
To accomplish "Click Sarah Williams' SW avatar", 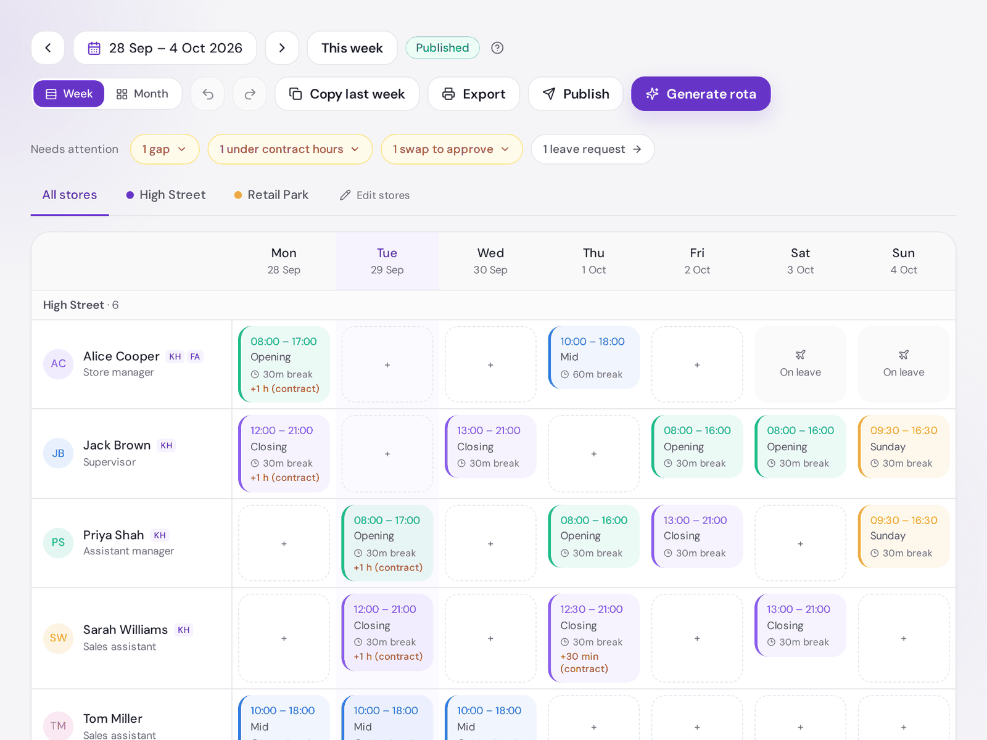I will click(59, 638).
